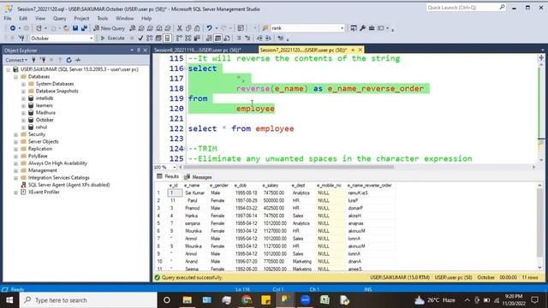
Task: Click the Execute button
Action: coord(112,38)
